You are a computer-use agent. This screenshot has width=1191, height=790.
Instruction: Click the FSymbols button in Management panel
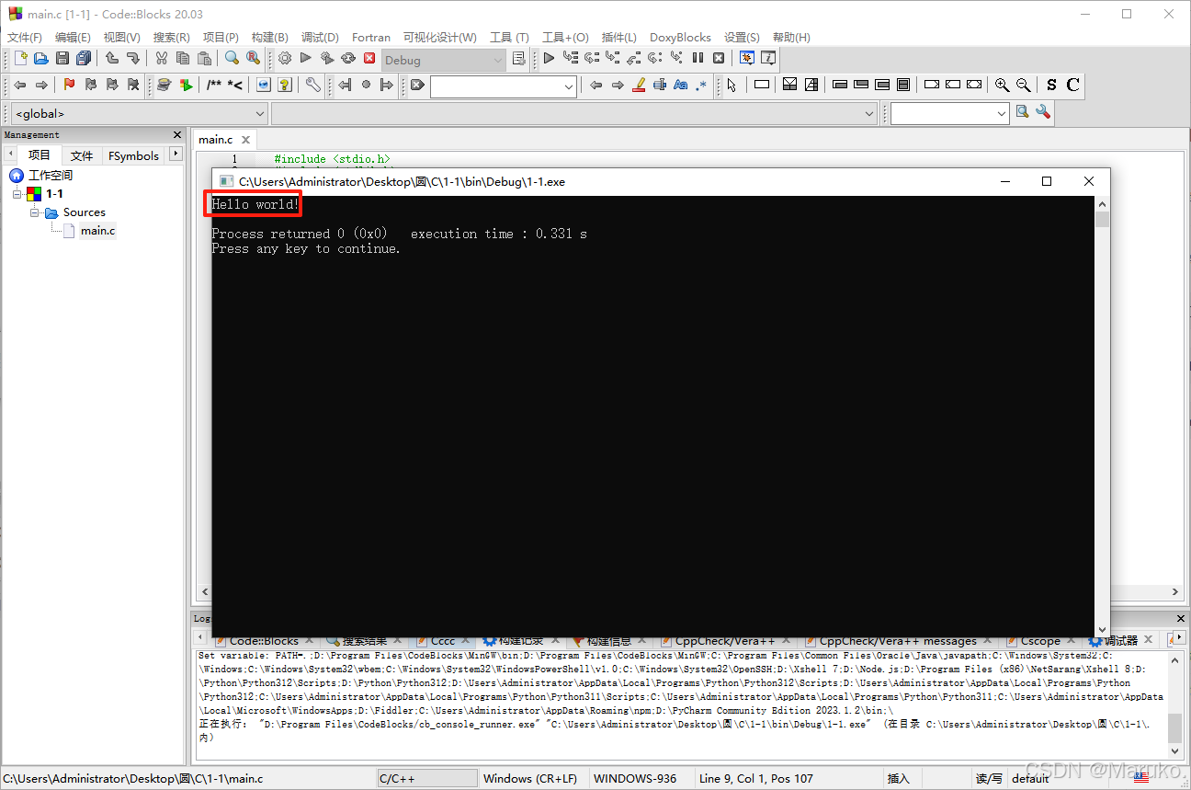pos(132,155)
